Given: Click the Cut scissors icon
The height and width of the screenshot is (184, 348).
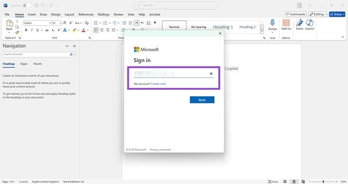Looking at the screenshot, I should 17,21.
